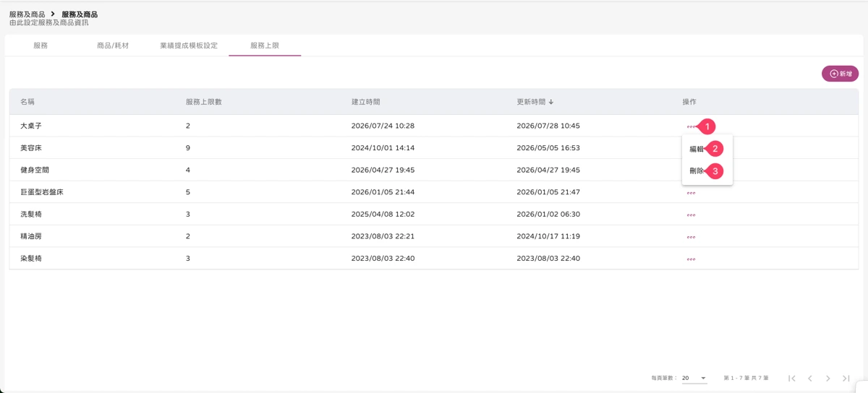Open the 大桌子 row action menu
This screenshot has width=868, height=393.
click(x=691, y=126)
